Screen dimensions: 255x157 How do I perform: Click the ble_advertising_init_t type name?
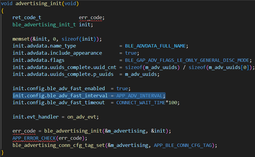pos(44,25)
